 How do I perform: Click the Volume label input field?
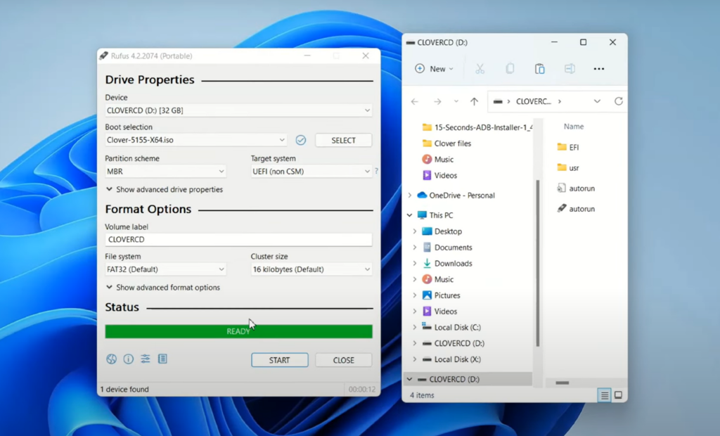[x=238, y=239]
